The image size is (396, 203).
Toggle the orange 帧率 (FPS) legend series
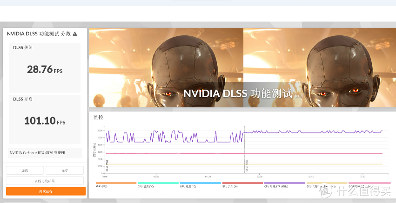[x=116, y=185]
